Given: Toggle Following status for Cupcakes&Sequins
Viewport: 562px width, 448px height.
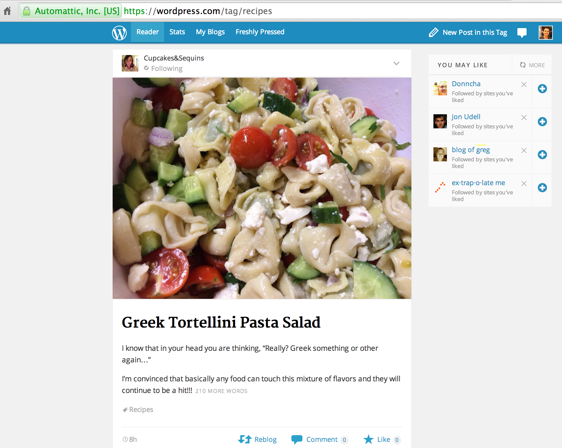Looking at the screenshot, I should pyautogui.click(x=163, y=68).
